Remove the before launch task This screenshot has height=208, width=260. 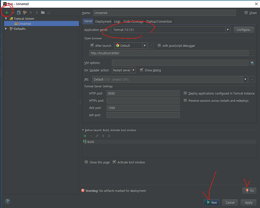coord(91,136)
